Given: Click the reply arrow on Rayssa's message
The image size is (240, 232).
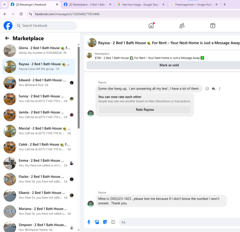Looking at the screenshot, I should click(x=214, y=88).
